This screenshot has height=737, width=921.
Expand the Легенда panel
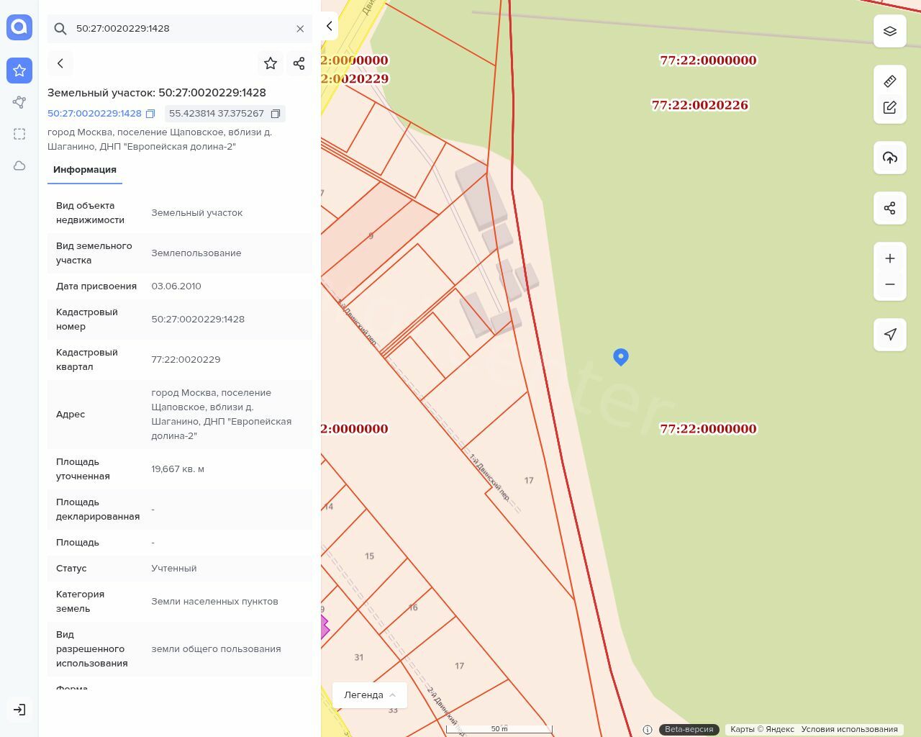tap(370, 695)
